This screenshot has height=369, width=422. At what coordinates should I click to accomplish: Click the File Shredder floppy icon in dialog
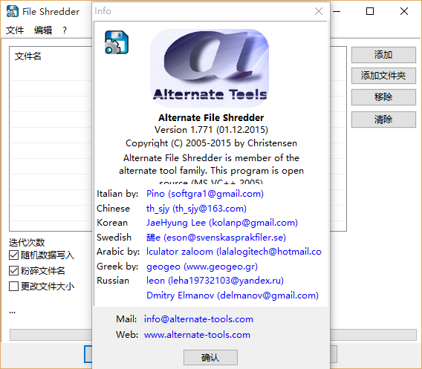point(117,42)
